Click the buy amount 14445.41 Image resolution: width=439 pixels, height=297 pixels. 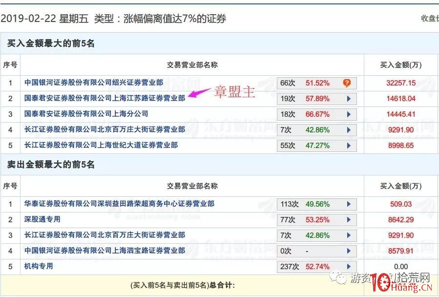click(x=401, y=114)
